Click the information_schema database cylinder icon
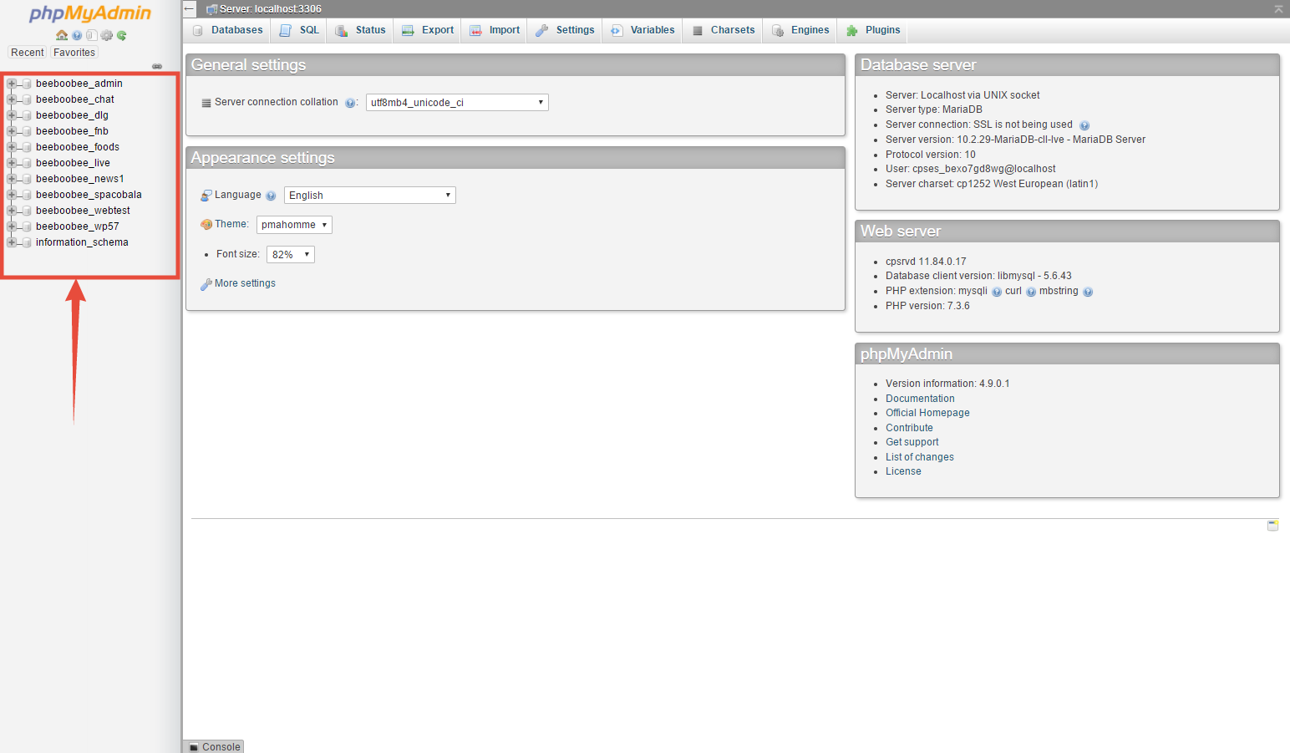The width and height of the screenshot is (1290, 753). point(27,242)
